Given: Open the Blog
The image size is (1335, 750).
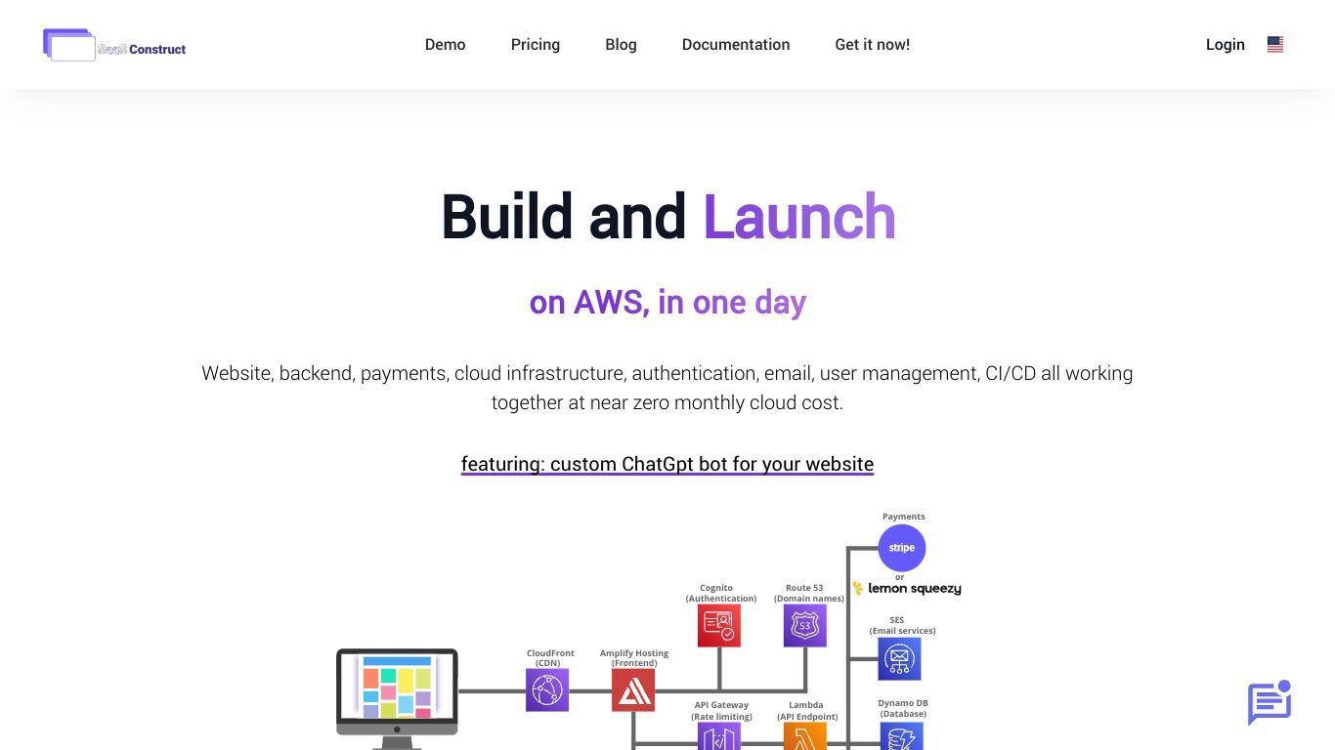Looking at the screenshot, I should (x=621, y=45).
